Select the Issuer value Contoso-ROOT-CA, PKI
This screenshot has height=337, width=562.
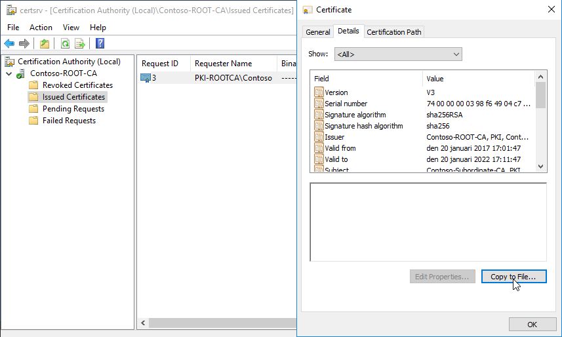click(x=477, y=137)
